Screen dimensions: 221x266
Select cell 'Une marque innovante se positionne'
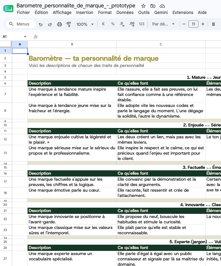click(x=72, y=219)
